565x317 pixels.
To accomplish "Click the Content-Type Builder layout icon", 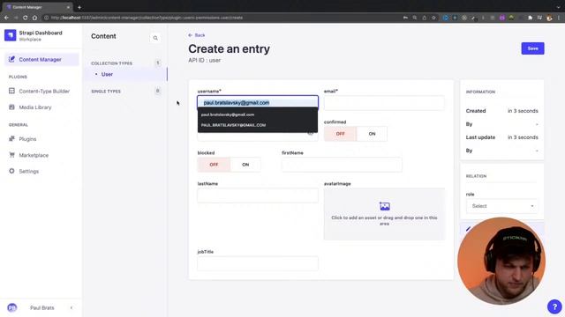I will coord(11,91).
